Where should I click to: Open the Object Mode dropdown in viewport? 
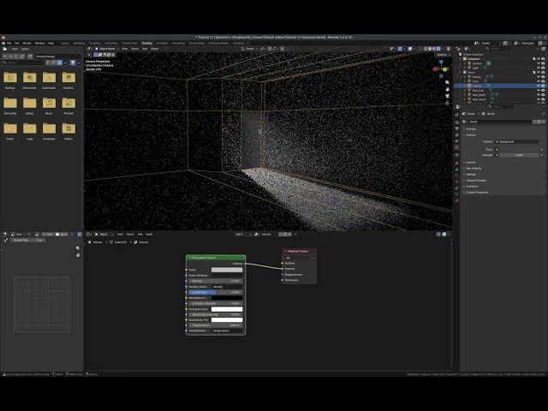pyautogui.click(x=106, y=49)
